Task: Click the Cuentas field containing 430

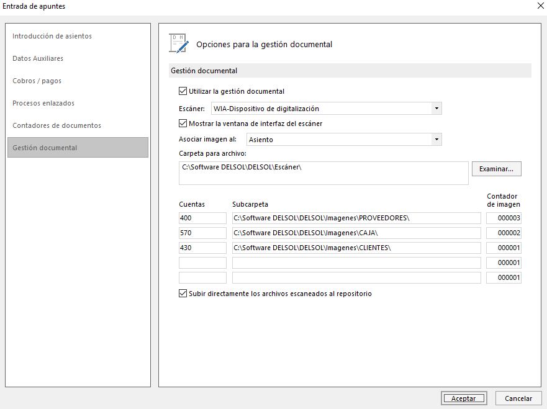Action: tap(202, 248)
